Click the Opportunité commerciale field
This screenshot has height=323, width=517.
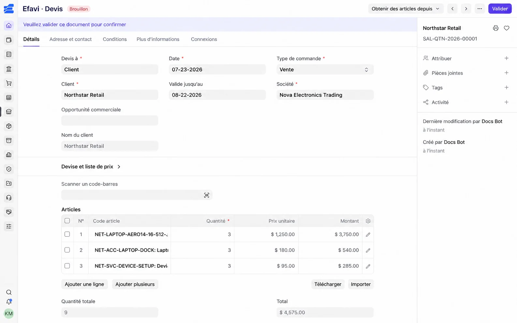pos(110,120)
